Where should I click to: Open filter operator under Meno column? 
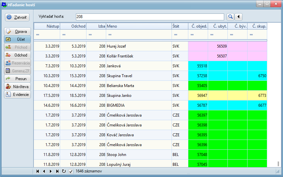(x=110, y=34)
